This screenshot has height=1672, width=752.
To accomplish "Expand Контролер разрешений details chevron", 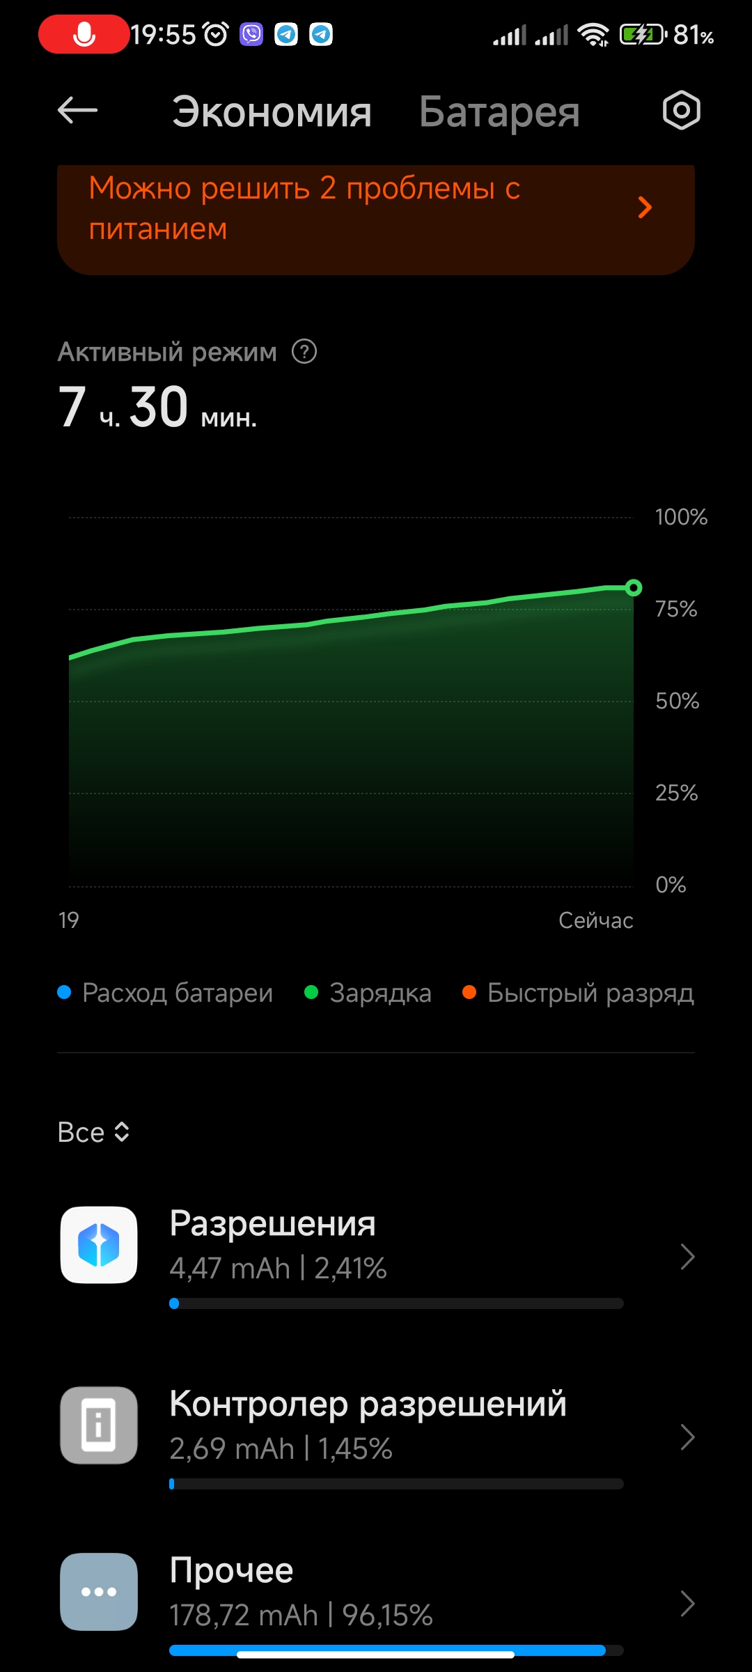I will click(x=687, y=1437).
